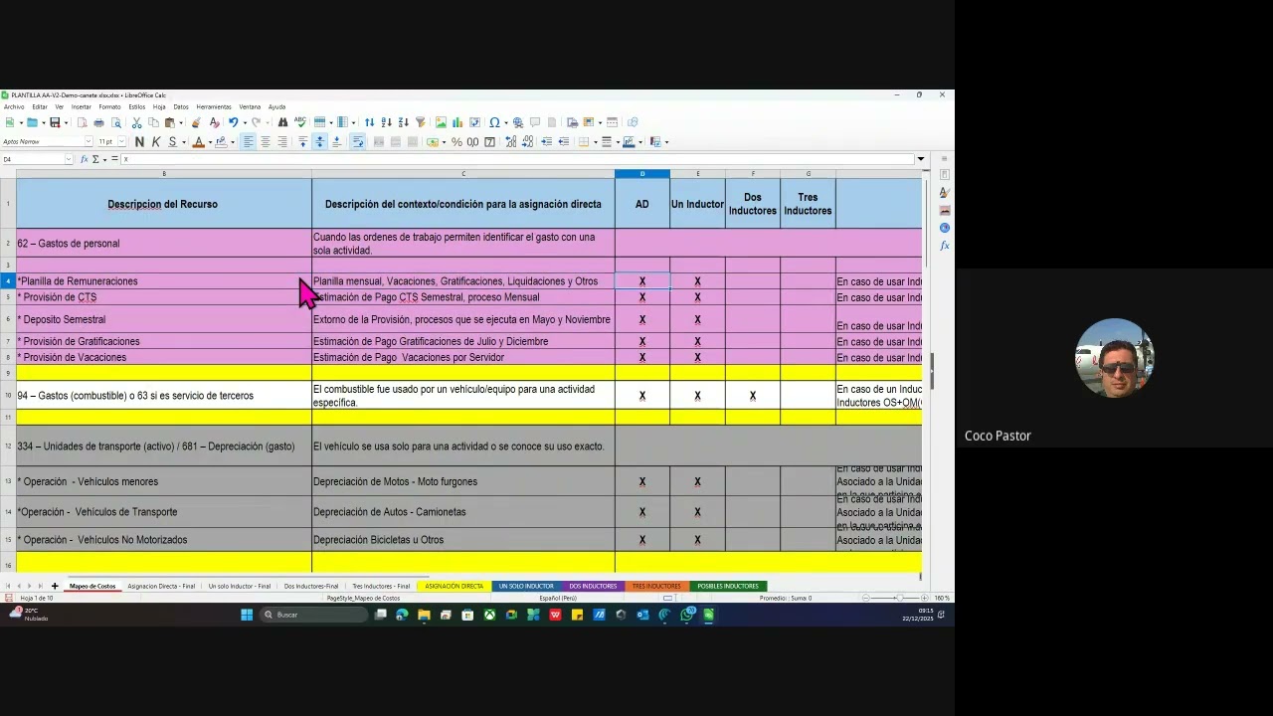Image resolution: width=1273 pixels, height=716 pixels.
Task: Open the sidebar Navigator compass icon
Action: coord(945,228)
